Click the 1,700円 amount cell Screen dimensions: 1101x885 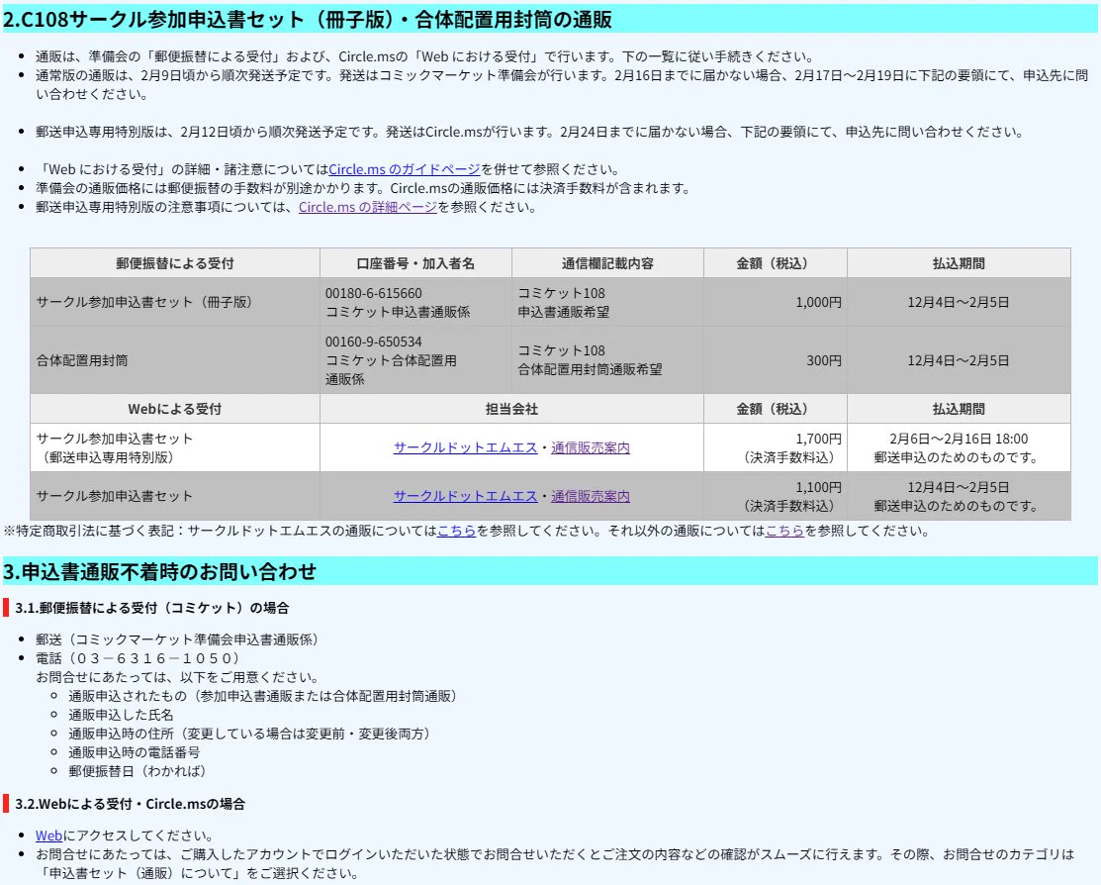click(x=776, y=447)
